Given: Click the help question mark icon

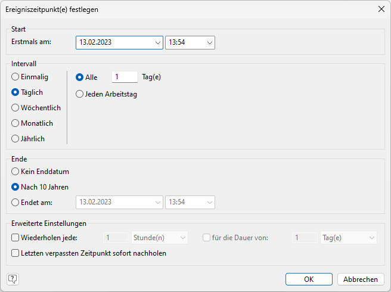Looking at the screenshot, I should click(x=13, y=279).
